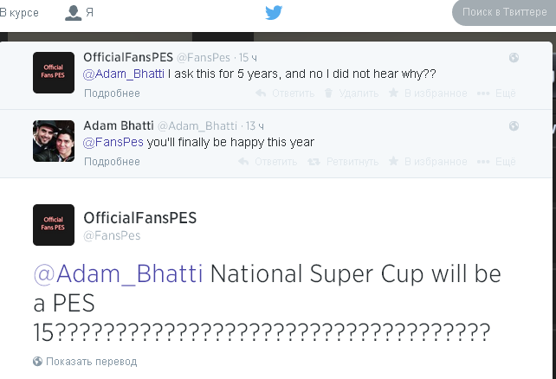Favorite Adam Bhatti's tweet
Image resolution: width=556 pixels, height=379 pixels.
click(427, 162)
